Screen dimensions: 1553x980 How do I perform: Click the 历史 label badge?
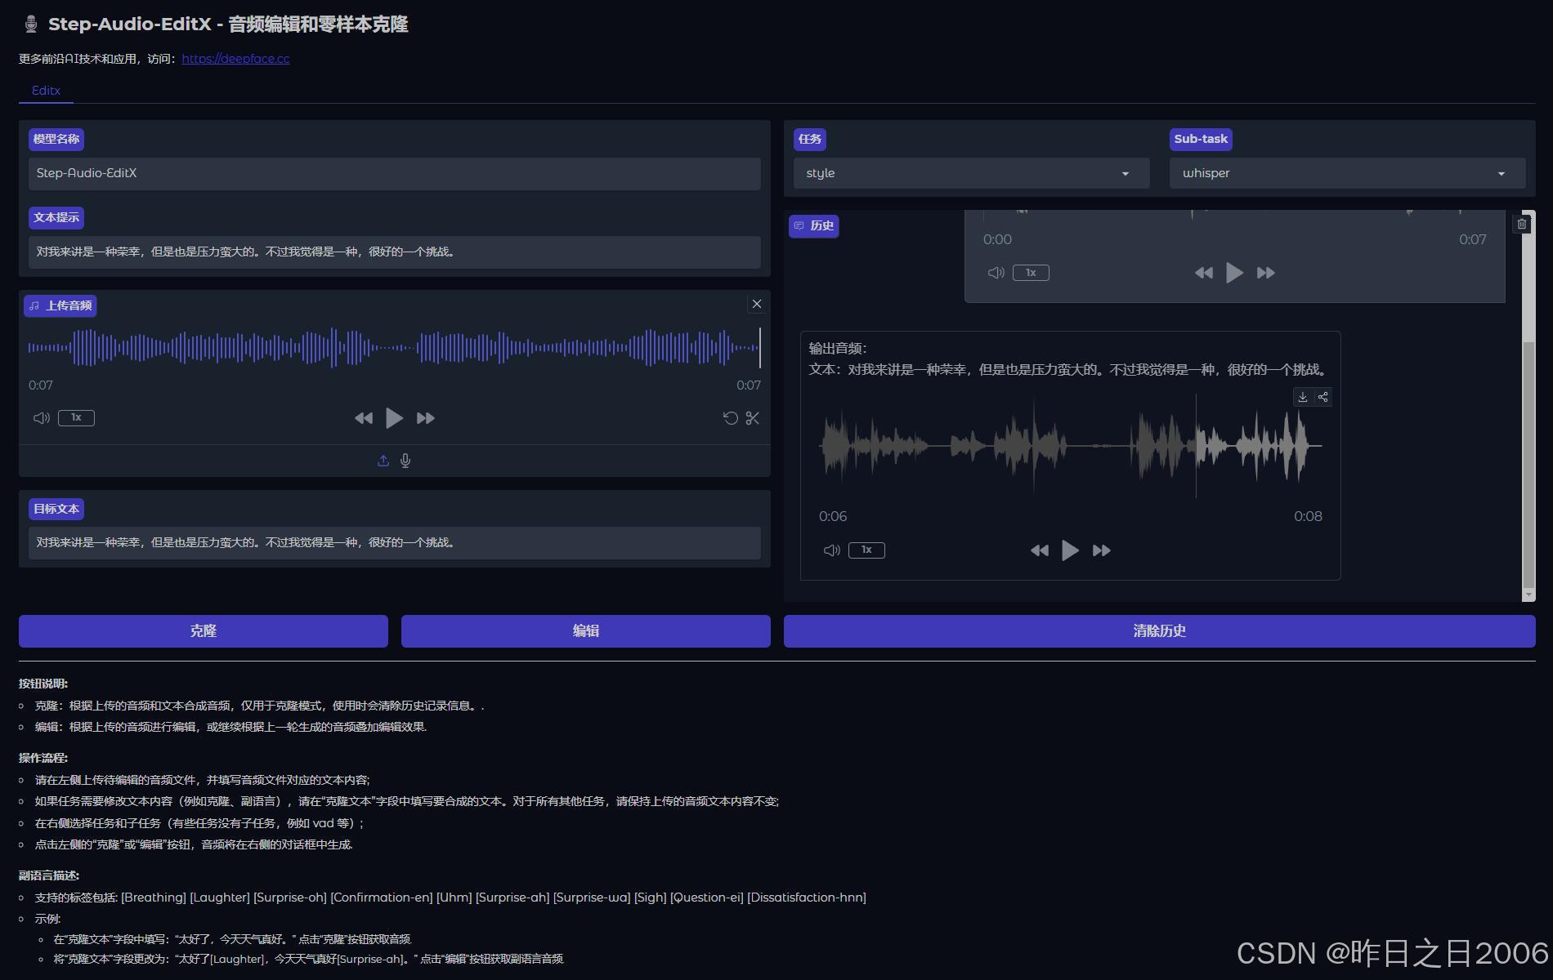tap(814, 226)
